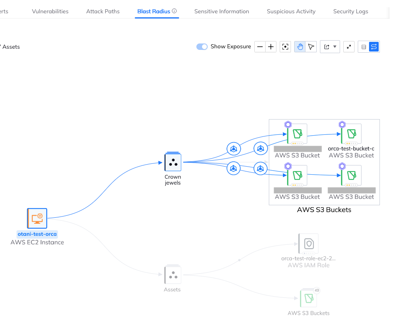Open the 49 AWS S3 Buckets group node
Viewport: 398px width, 326px height.
309,298
